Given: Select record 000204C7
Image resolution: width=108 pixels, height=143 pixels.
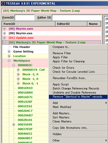Looking at the screenshot, I should pos(25,111).
